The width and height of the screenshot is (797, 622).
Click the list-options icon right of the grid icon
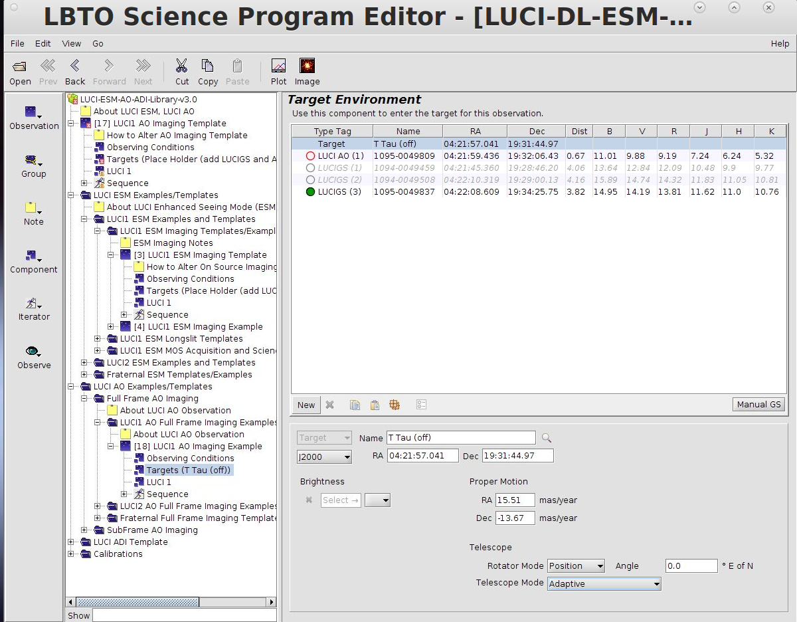pyautogui.click(x=421, y=405)
